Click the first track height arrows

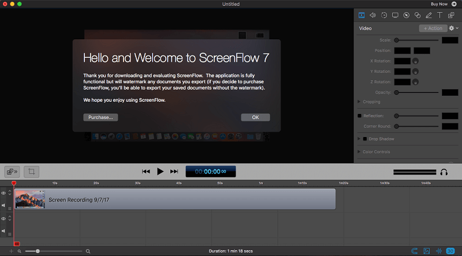tap(10, 192)
